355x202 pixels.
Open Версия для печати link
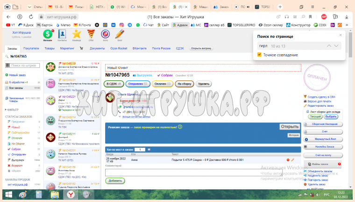(319, 101)
